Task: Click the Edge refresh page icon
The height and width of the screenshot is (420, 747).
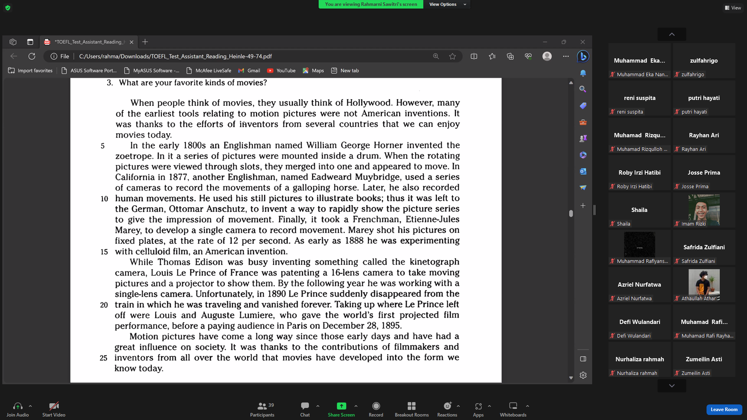Action: click(x=32, y=56)
